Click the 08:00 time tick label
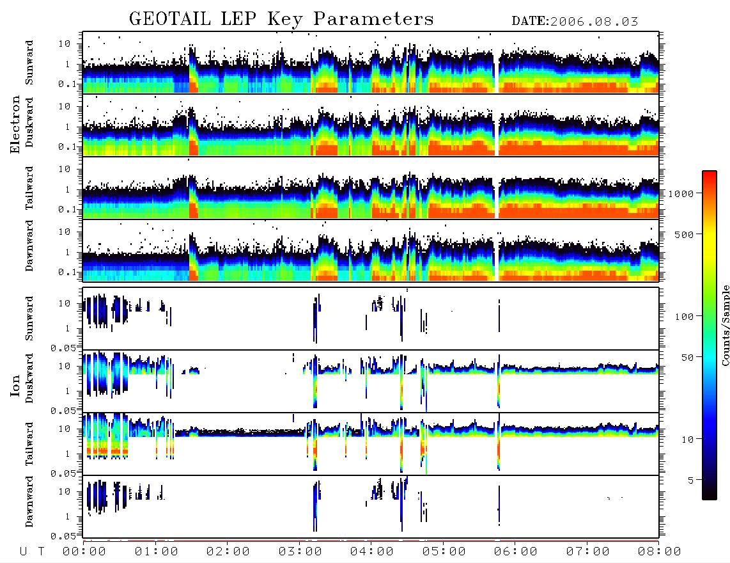The image size is (730, 563). click(x=660, y=551)
